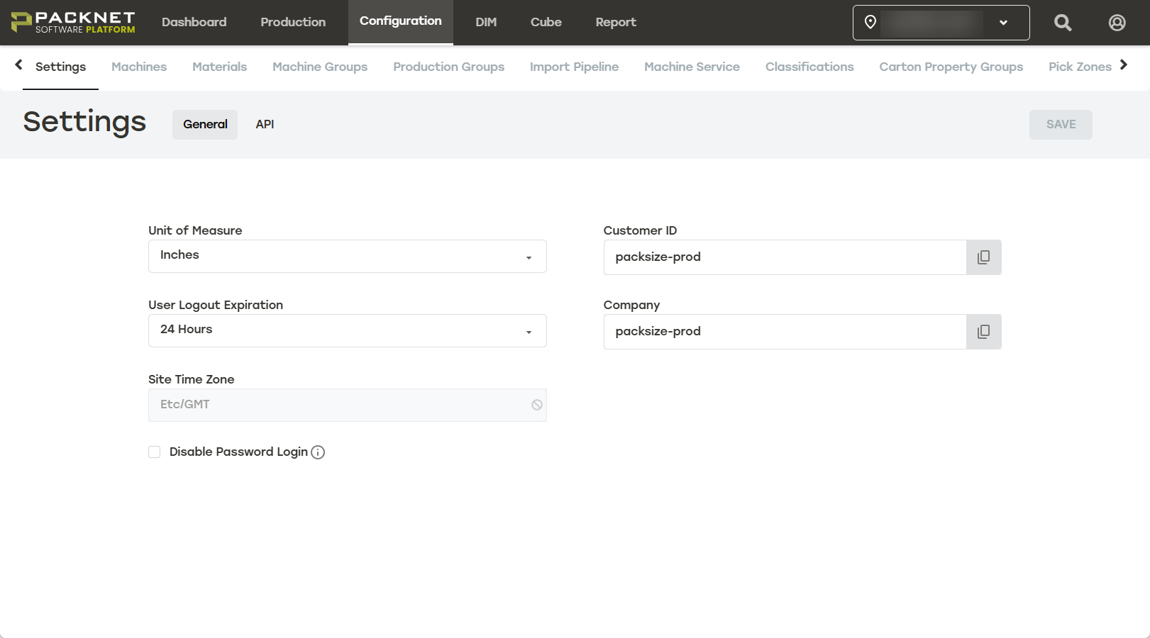Image resolution: width=1150 pixels, height=638 pixels.
Task: Copy the Customer ID value
Action: click(984, 257)
